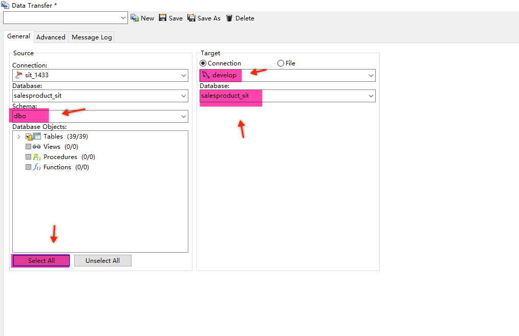Image resolution: width=519 pixels, height=336 pixels.
Task: Click the Views glasses icon
Action: (37, 147)
